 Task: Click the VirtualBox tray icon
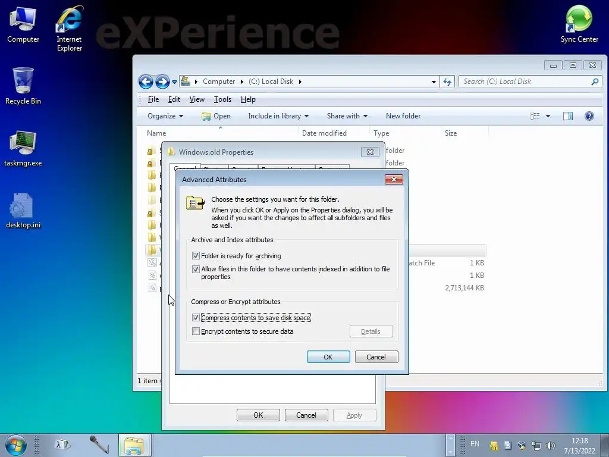522,446
